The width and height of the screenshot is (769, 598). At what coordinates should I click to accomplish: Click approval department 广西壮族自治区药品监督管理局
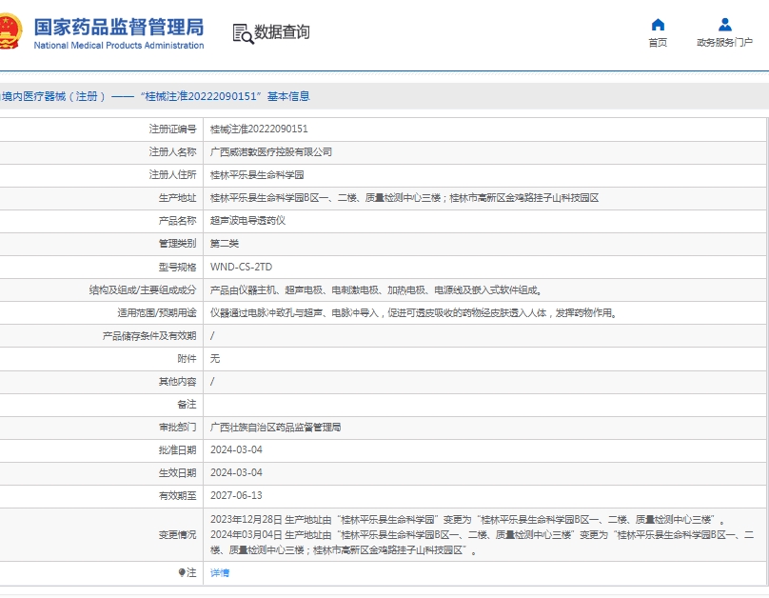276,428
